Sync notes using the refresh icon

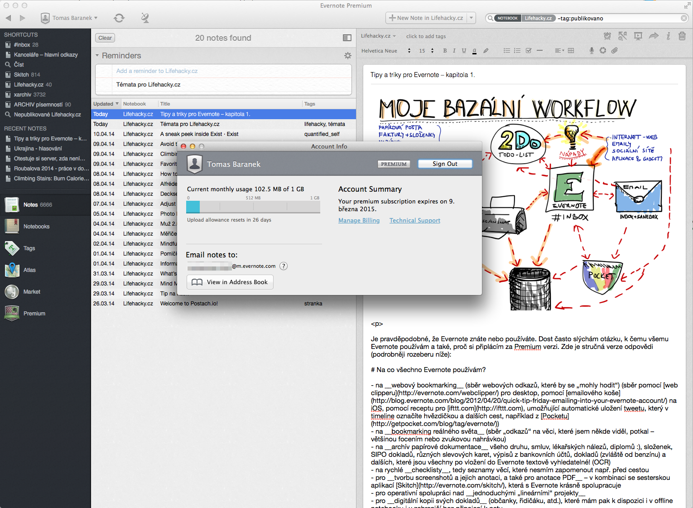coord(119,18)
